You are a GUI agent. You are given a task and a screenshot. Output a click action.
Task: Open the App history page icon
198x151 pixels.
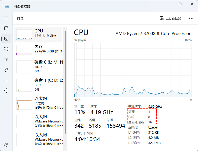(x=6, y=49)
